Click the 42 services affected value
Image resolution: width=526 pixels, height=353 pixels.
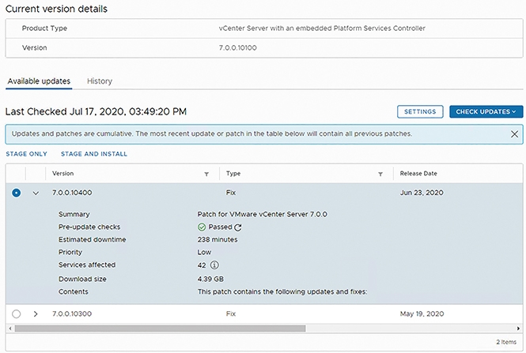point(202,265)
